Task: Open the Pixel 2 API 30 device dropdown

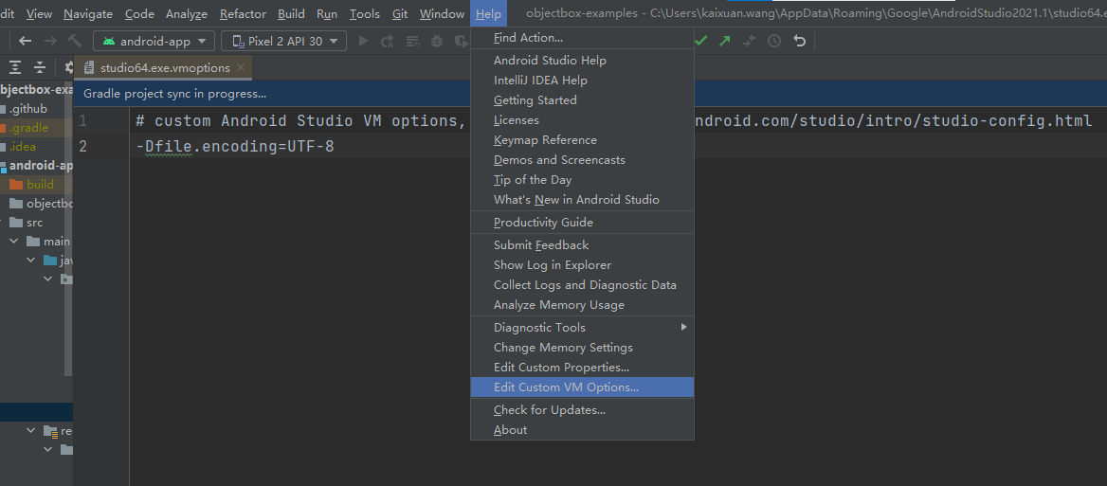Action: 283,41
